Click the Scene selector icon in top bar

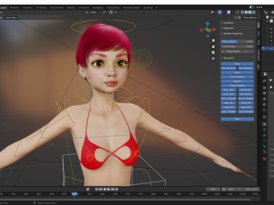point(251,7)
